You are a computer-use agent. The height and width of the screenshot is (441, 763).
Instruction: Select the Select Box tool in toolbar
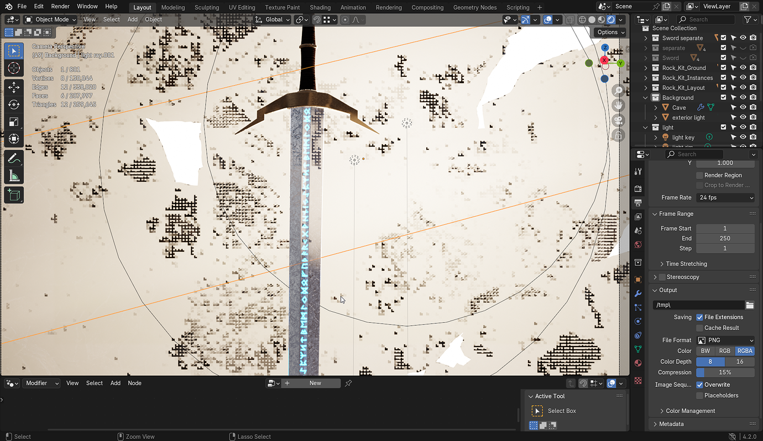pos(14,51)
